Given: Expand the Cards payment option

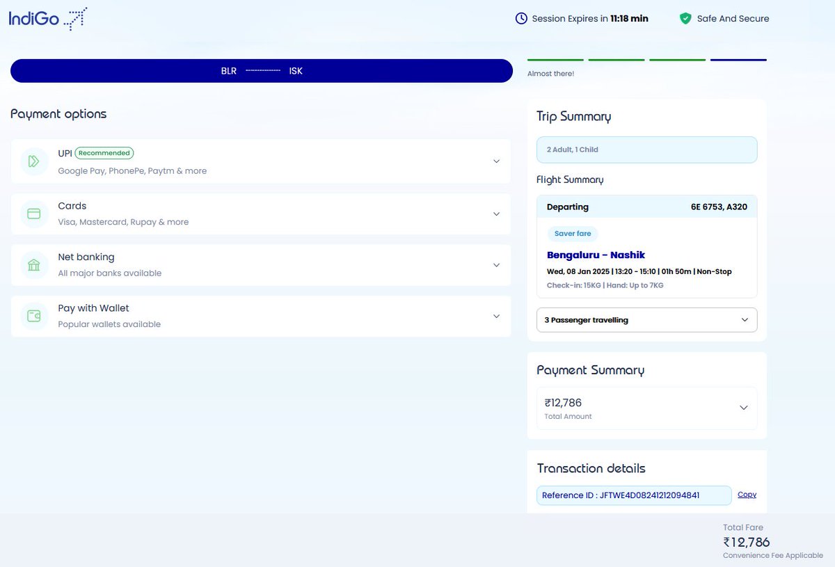Looking at the screenshot, I should click(x=496, y=214).
